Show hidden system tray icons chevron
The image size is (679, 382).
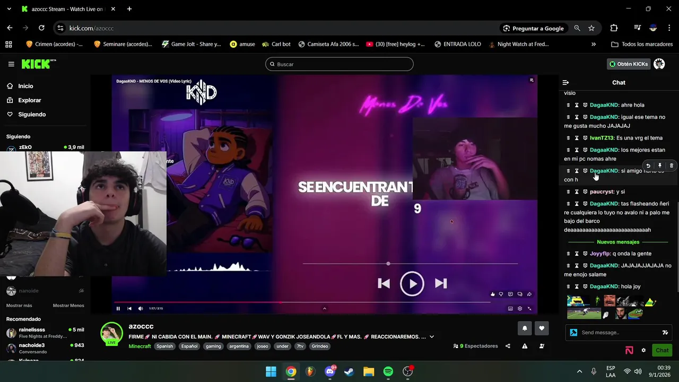point(579,371)
